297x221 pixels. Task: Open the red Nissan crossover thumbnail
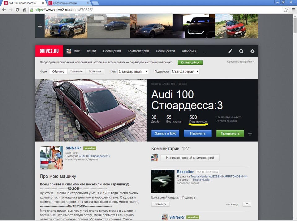(237, 26)
